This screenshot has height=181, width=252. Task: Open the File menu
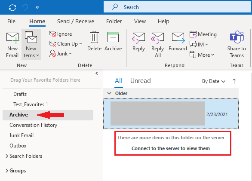(11, 21)
